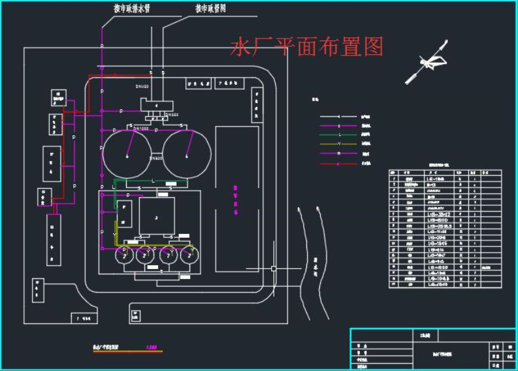Select the 接市政管网 label at top

coord(211,8)
